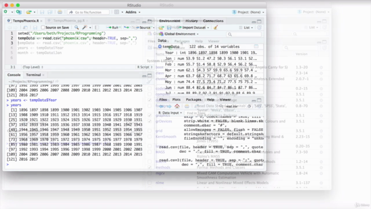Switch to the Plots tab
371x209 pixels.
[x=176, y=99]
